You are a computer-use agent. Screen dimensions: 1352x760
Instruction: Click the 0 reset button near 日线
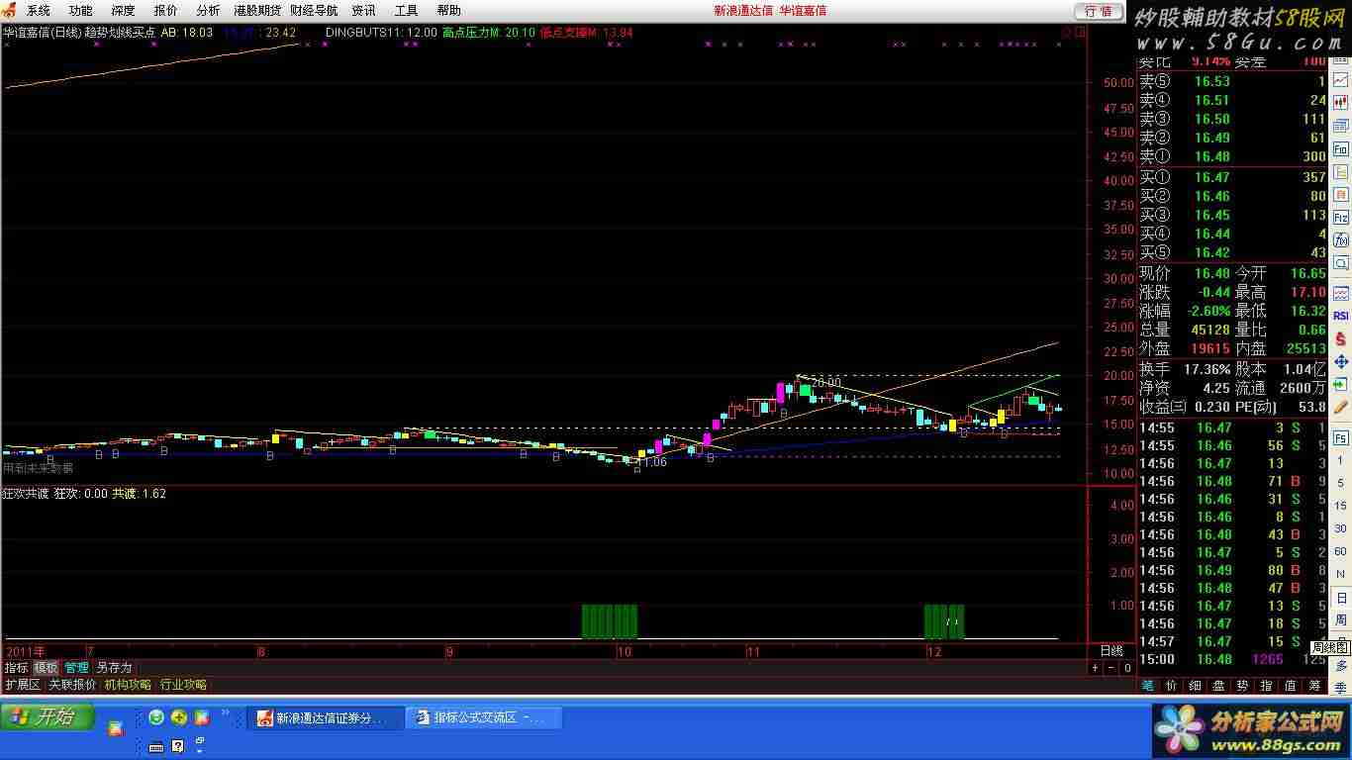[x=1126, y=668]
